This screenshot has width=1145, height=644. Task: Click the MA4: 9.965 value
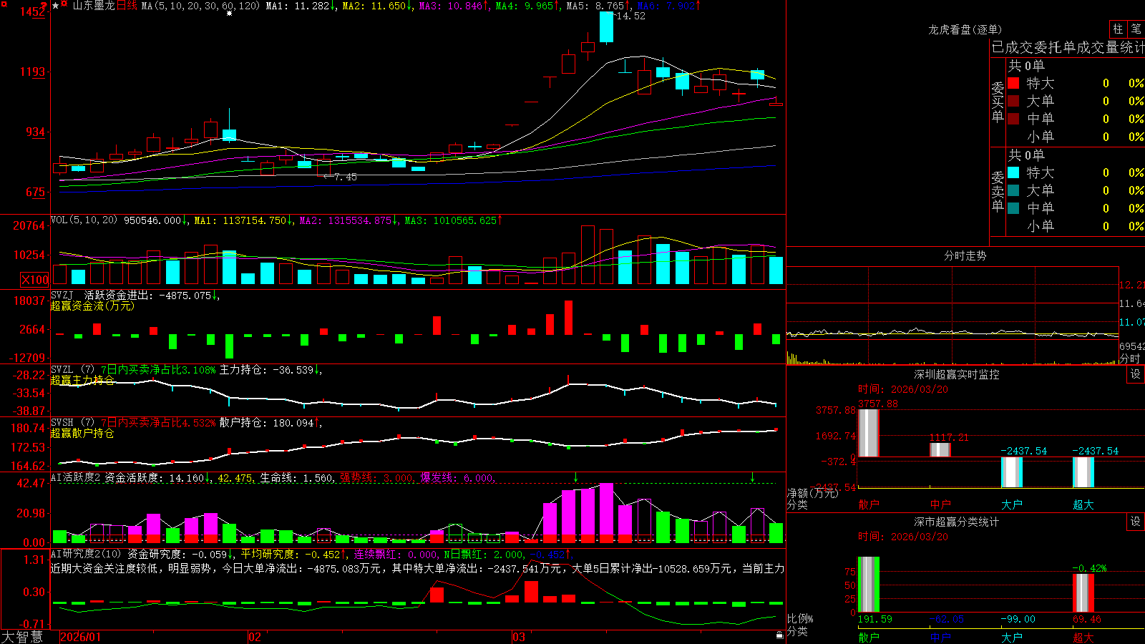coord(525,6)
